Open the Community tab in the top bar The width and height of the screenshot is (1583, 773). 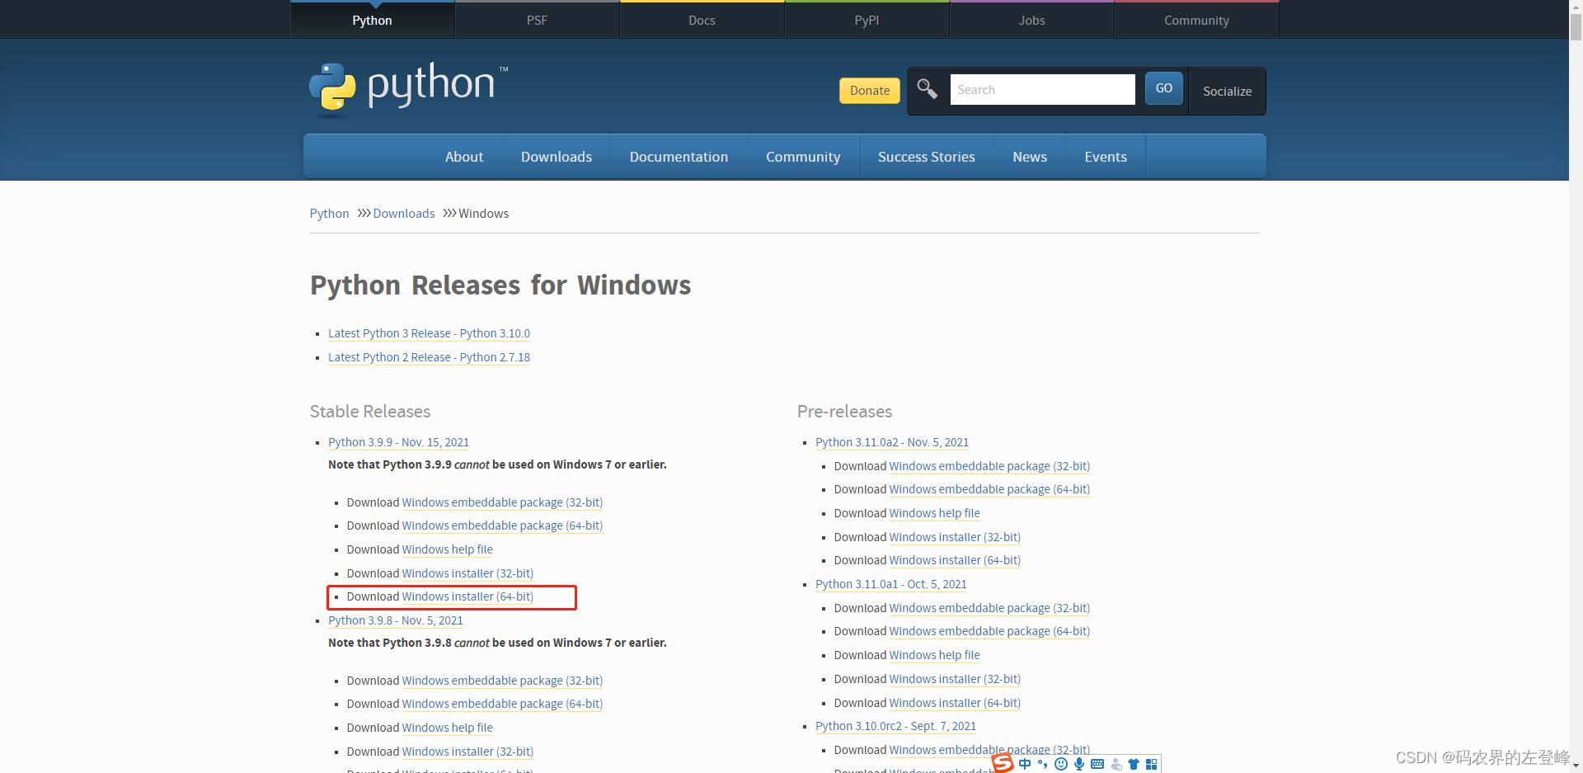(x=1197, y=20)
